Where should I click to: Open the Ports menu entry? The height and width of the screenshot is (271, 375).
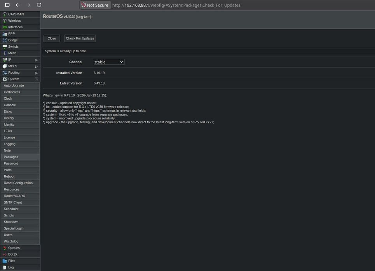(20, 170)
